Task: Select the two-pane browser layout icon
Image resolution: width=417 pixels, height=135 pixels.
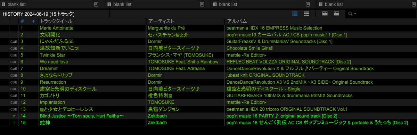Action: point(336,14)
